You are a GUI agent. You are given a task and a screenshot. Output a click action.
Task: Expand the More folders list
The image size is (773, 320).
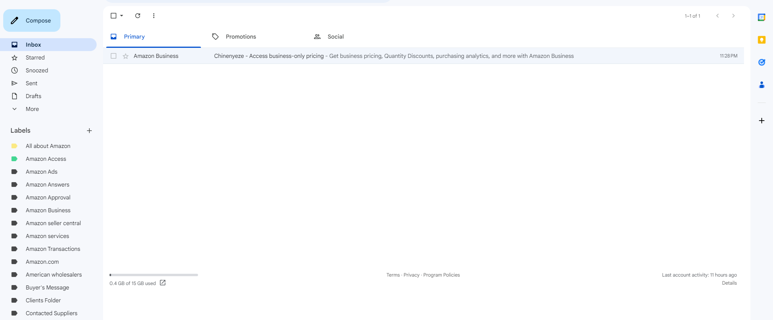click(48, 109)
